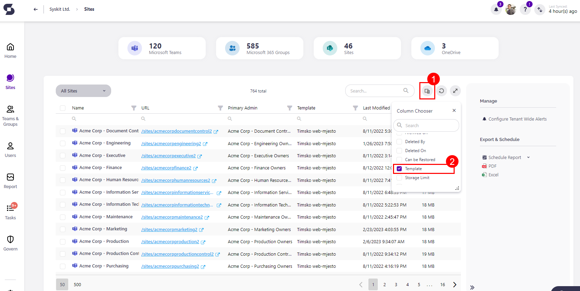The height and width of the screenshot is (291, 580).
Task: Open Teams & Groups in the sidebar
Action: [10, 116]
